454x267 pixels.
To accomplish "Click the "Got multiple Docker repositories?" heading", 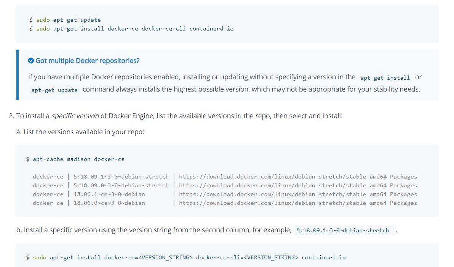I will pyautogui.click(x=87, y=61).
